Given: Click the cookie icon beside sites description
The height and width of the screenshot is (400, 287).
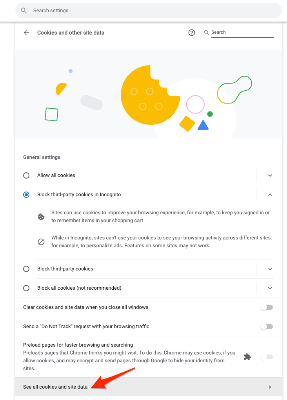Looking at the screenshot, I should pos(41,217).
